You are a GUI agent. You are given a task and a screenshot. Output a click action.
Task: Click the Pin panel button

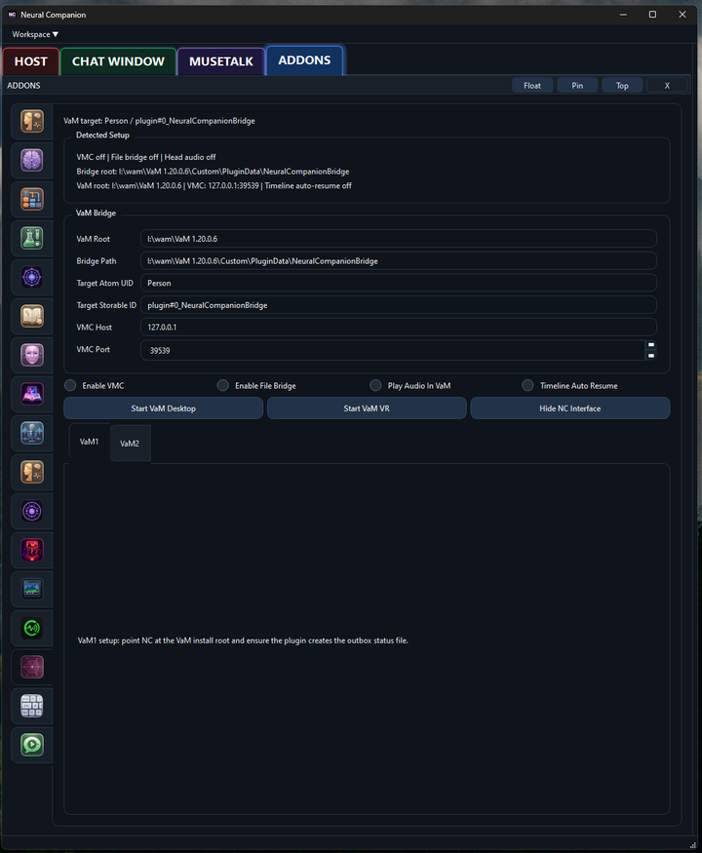tap(577, 86)
